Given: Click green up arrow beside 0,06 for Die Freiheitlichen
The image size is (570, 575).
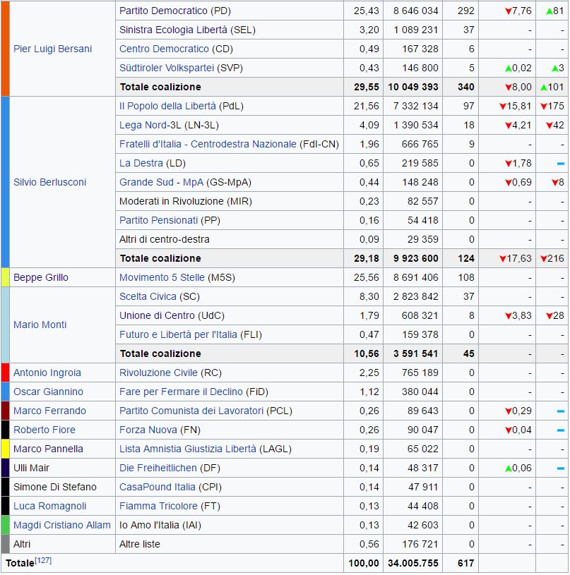Looking at the screenshot, I should (x=508, y=468).
